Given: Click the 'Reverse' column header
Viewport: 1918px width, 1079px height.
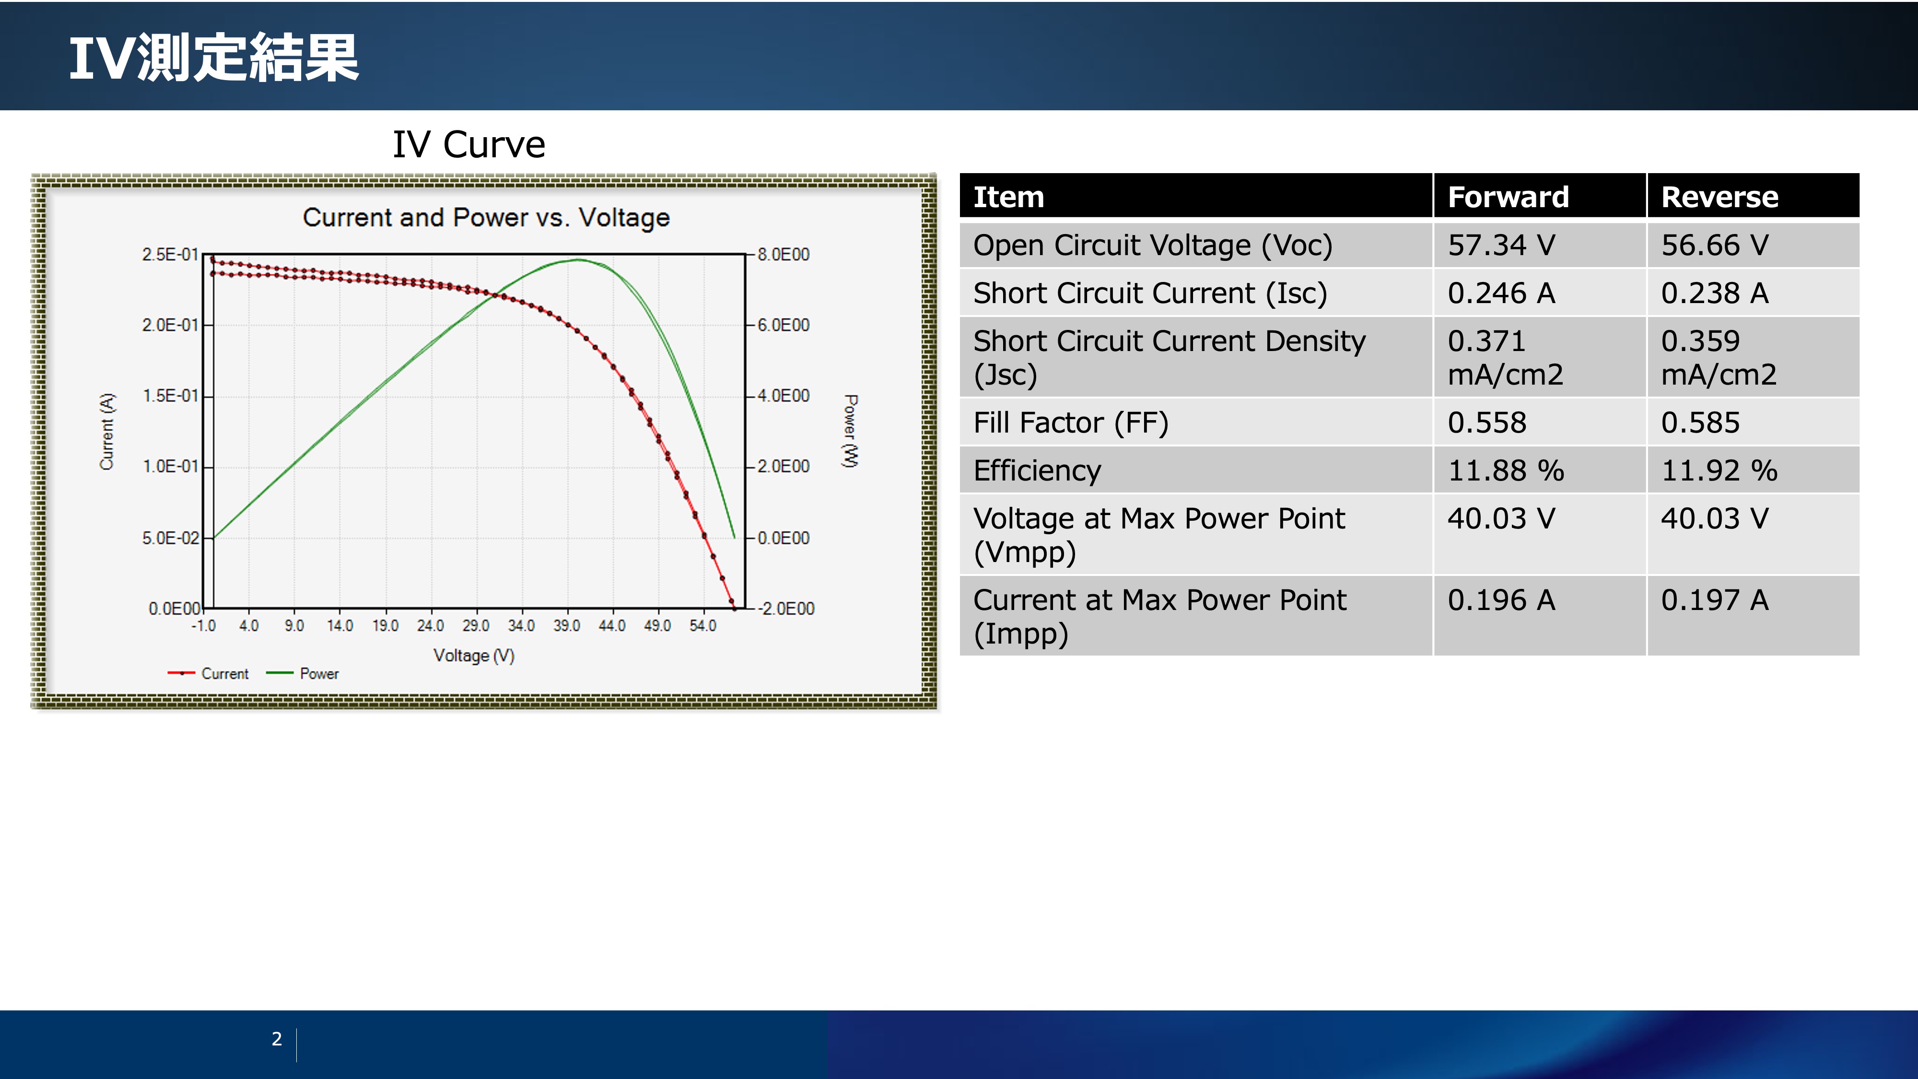Looking at the screenshot, I should pyautogui.click(x=1754, y=197).
